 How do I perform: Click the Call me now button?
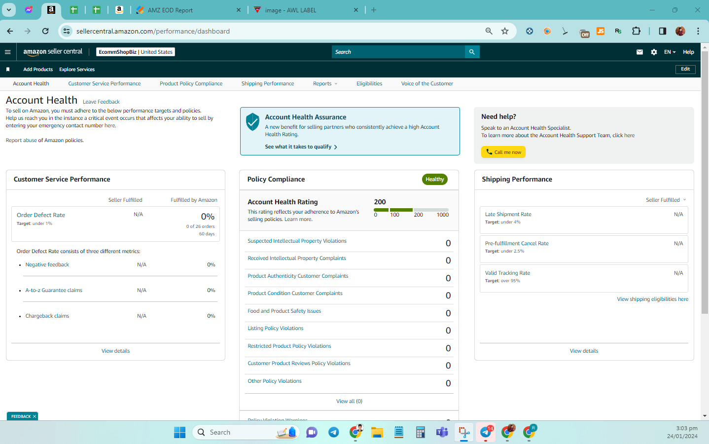click(503, 152)
